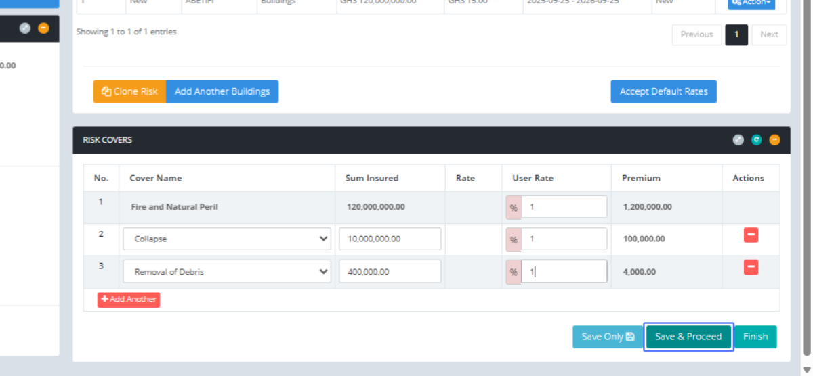Delete the Removal of Debris cover row
This screenshot has width=813, height=376.
click(751, 268)
